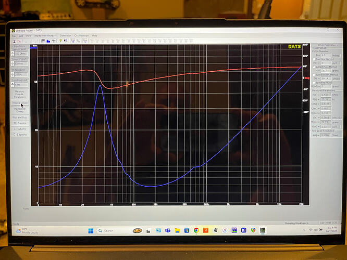This screenshot has height=260, width=347.
Task: Open the View menu
Action: point(29,36)
